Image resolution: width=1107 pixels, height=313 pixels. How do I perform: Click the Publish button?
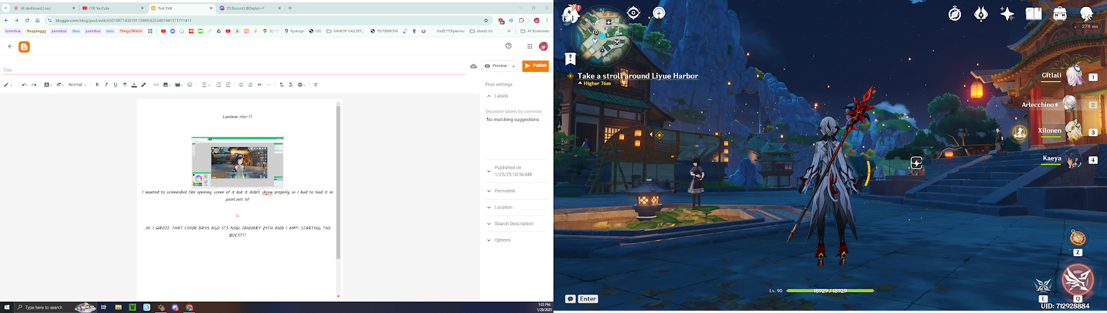[536, 66]
